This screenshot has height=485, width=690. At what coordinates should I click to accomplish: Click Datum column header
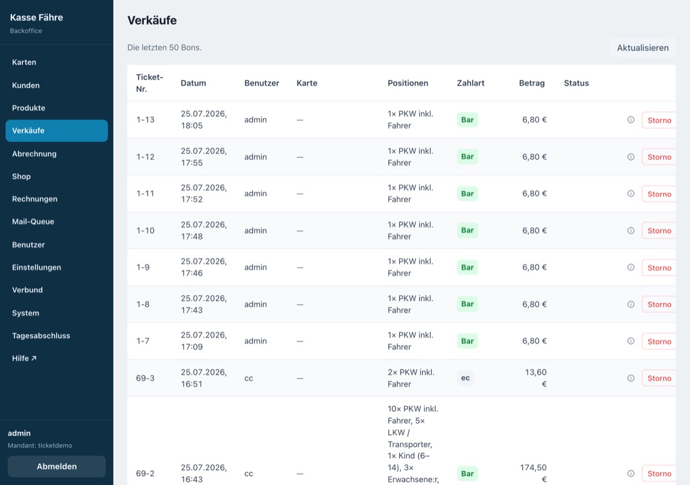tap(193, 83)
